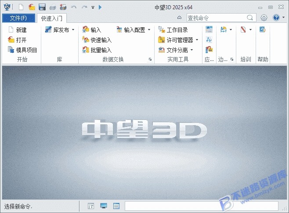289x213 pixels.
Task: Open the 文件(F) menu
Action: (18, 18)
